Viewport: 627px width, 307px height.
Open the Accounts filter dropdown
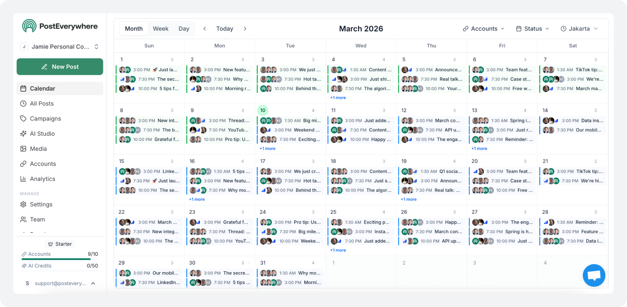483,29
